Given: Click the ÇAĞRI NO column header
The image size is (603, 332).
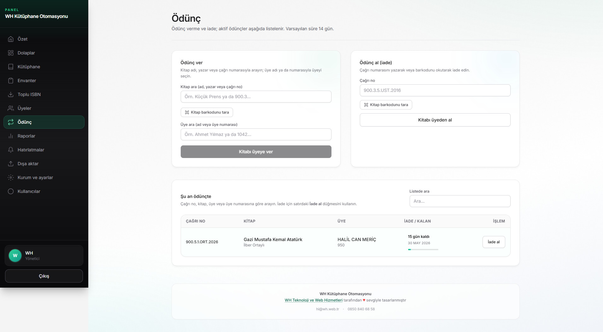Looking at the screenshot, I should coord(196,221).
